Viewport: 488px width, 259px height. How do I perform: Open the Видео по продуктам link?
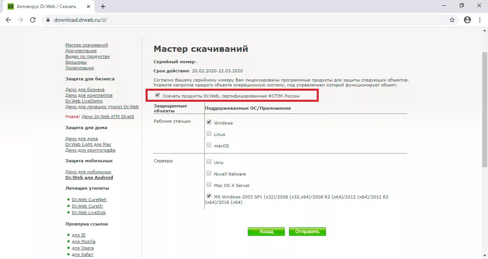tap(87, 56)
